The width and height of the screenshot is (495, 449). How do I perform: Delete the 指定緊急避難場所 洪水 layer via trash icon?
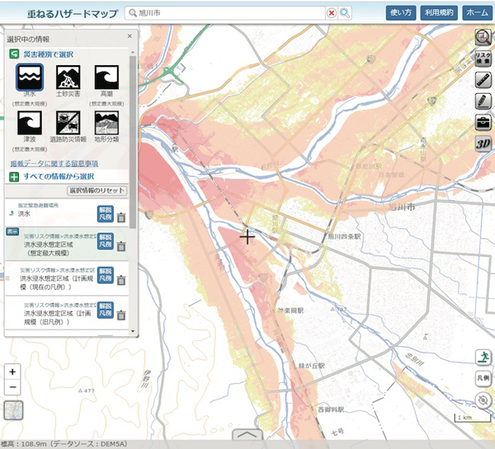tap(121, 217)
